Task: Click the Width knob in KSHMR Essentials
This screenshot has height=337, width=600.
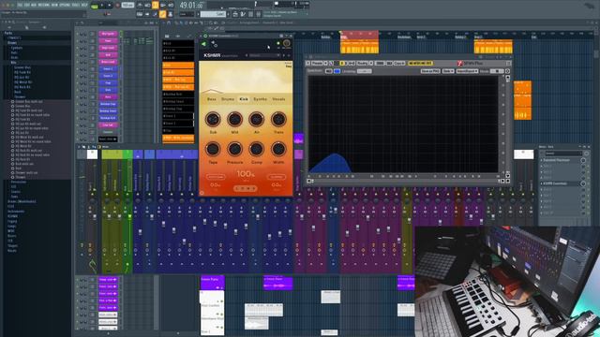Action: pos(278,149)
